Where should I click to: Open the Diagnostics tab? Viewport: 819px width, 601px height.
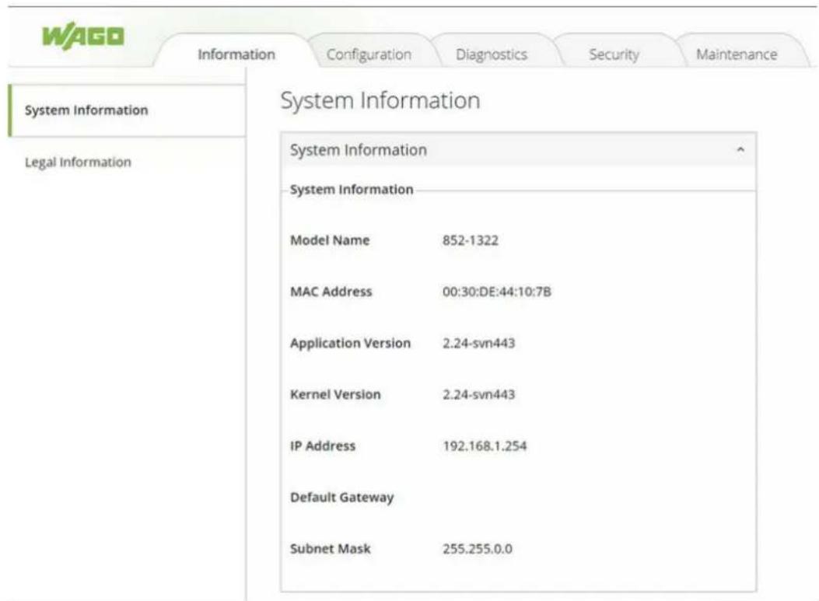point(492,54)
